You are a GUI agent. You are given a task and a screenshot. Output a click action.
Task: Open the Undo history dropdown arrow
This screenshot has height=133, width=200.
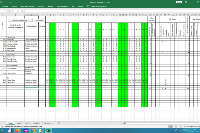(x=3, y=2)
